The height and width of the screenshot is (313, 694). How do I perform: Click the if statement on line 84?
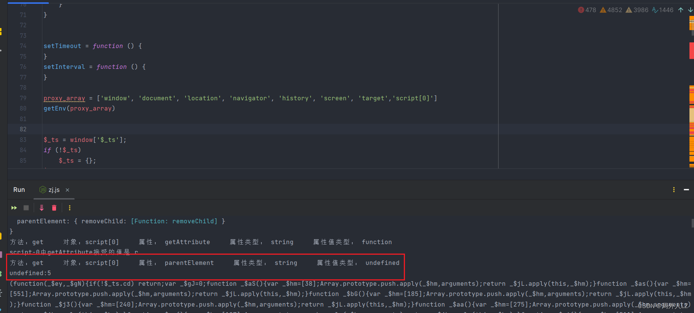coord(63,150)
